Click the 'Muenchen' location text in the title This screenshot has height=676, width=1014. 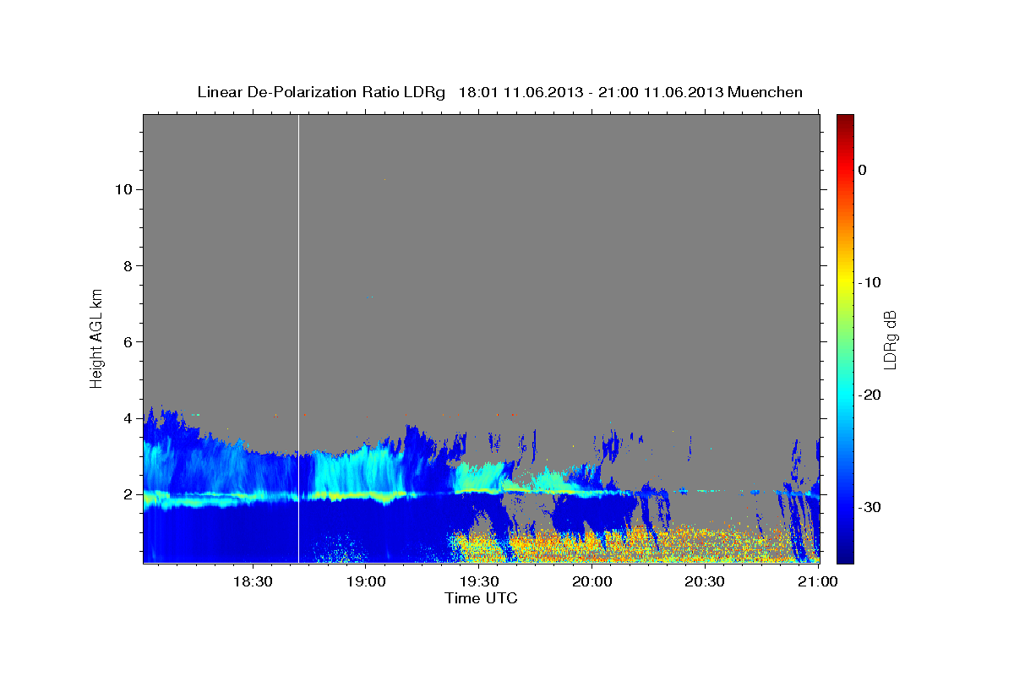[766, 92]
